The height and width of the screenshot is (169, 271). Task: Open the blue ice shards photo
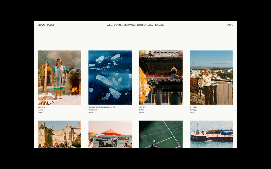click(x=110, y=77)
